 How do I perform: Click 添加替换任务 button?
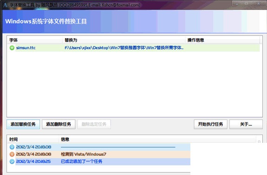(x=23, y=124)
